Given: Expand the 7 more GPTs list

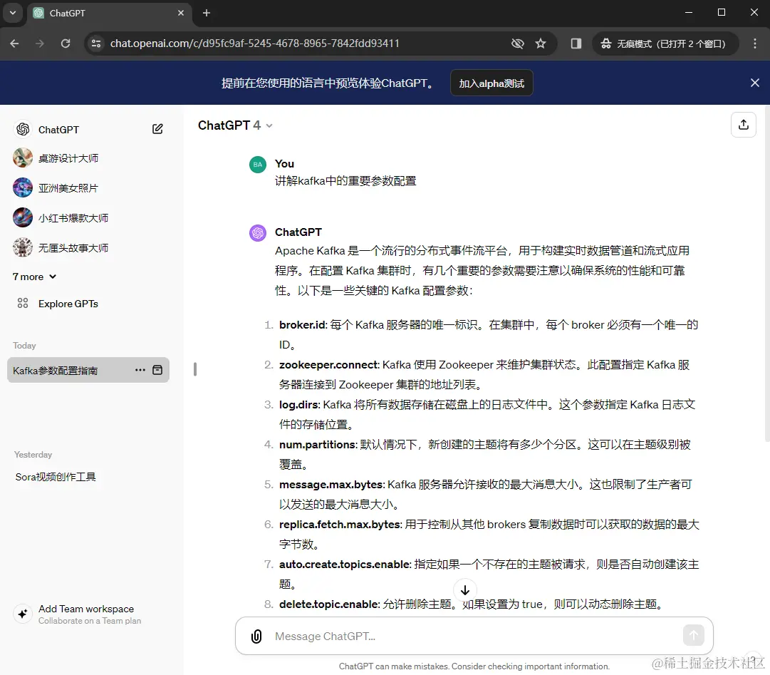Looking at the screenshot, I should click(x=34, y=277).
